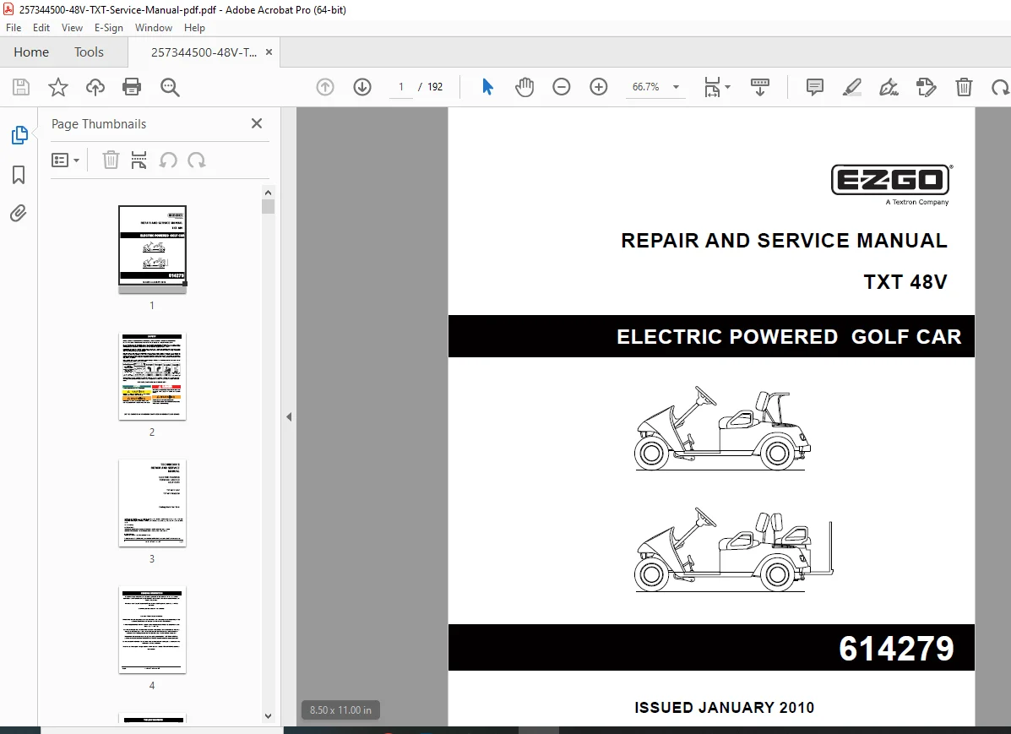Click insert pages icon in thumbnails panel
The height and width of the screenshot is (734, 1011).
[139, 160]
